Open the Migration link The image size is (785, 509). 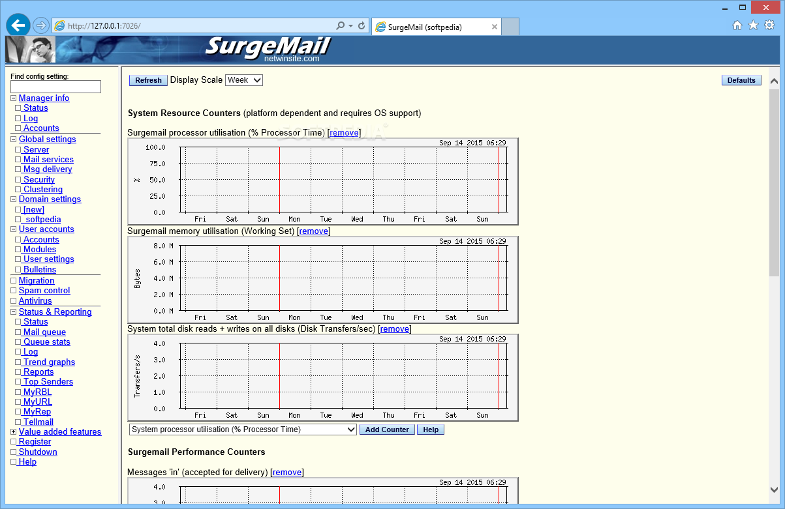[x=37, y=281]
